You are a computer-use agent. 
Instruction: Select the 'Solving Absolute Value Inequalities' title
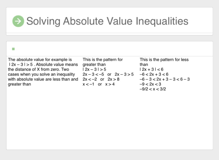107,21
